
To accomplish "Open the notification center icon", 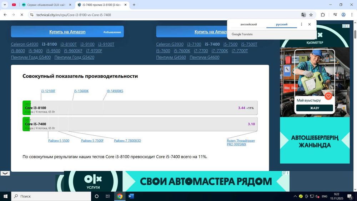I will [x=350, y=196].
